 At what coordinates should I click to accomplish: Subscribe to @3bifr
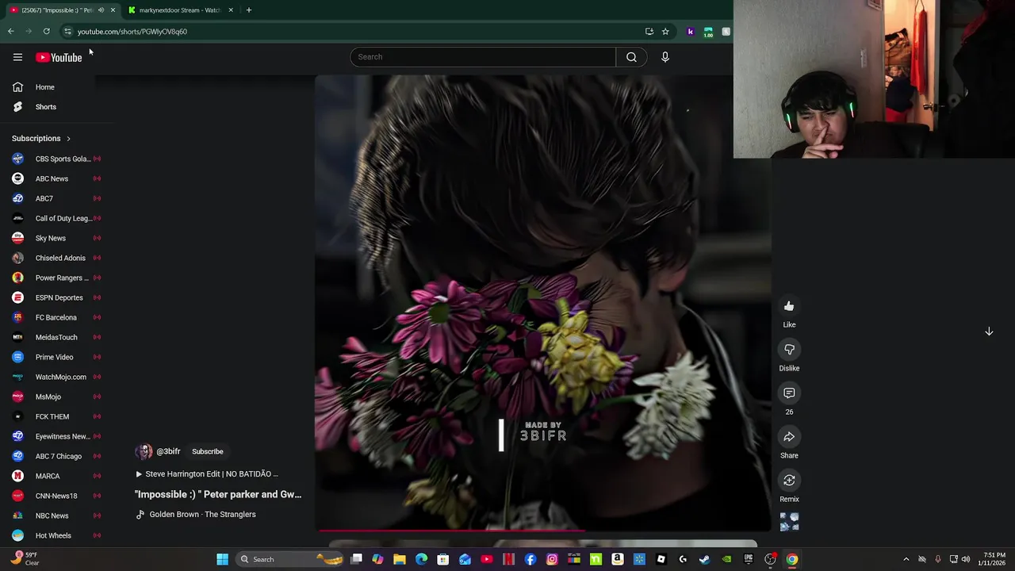click(208, 451)
